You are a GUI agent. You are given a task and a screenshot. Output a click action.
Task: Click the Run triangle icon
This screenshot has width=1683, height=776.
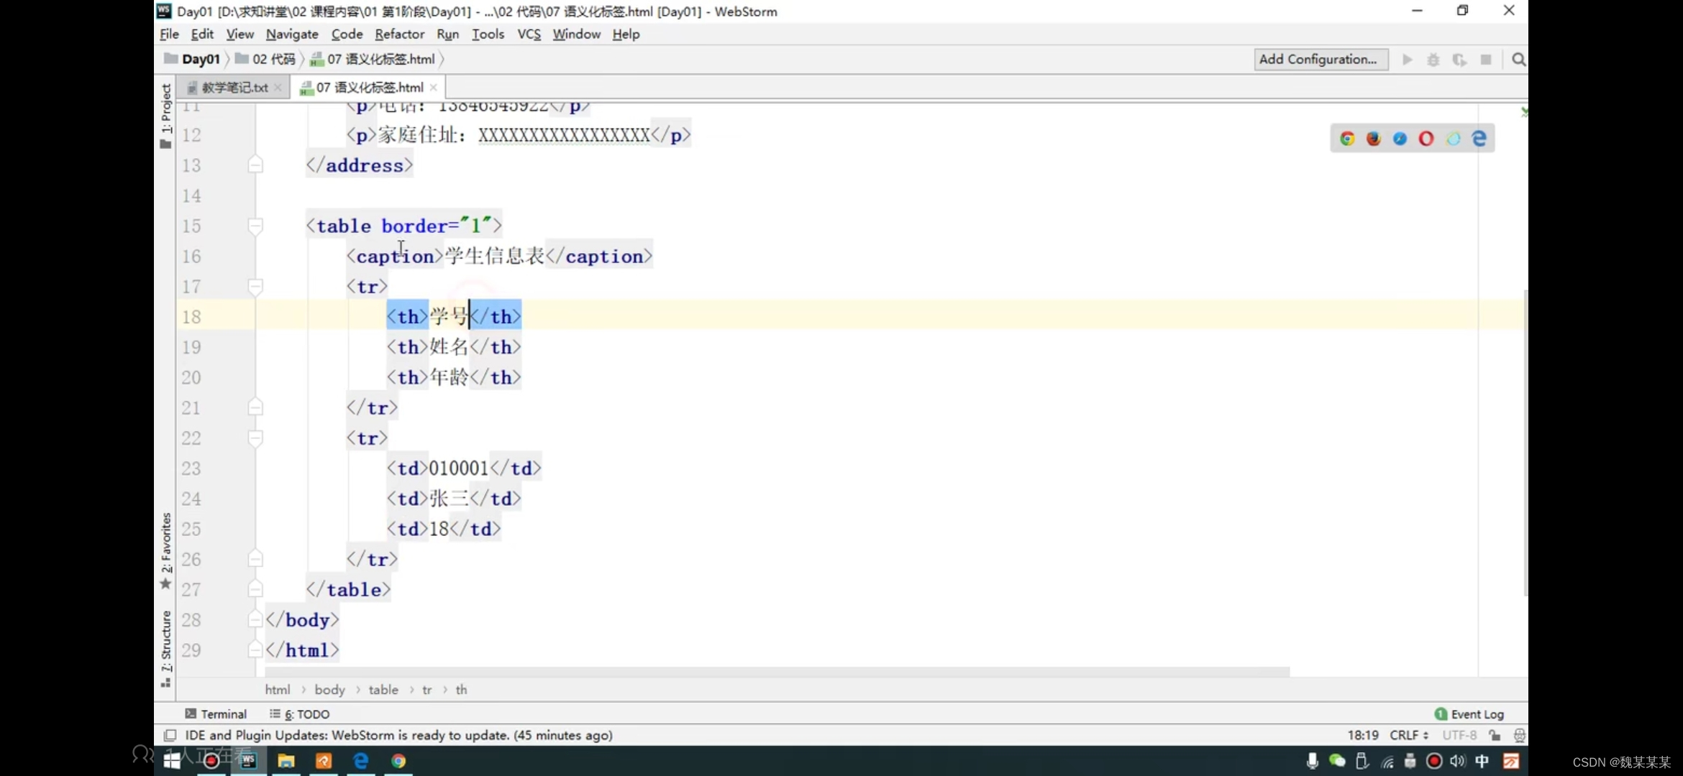coord(1408,60)
